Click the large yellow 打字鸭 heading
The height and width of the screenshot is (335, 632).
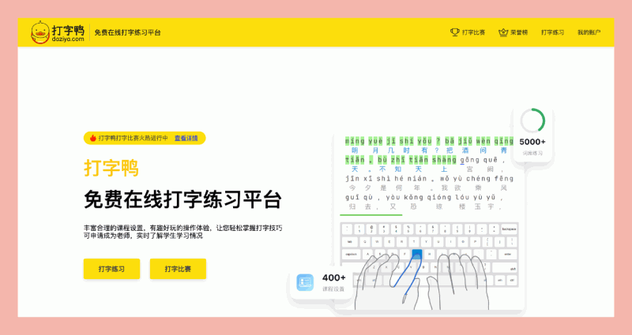pyautogui.click(x=111, y=168)
